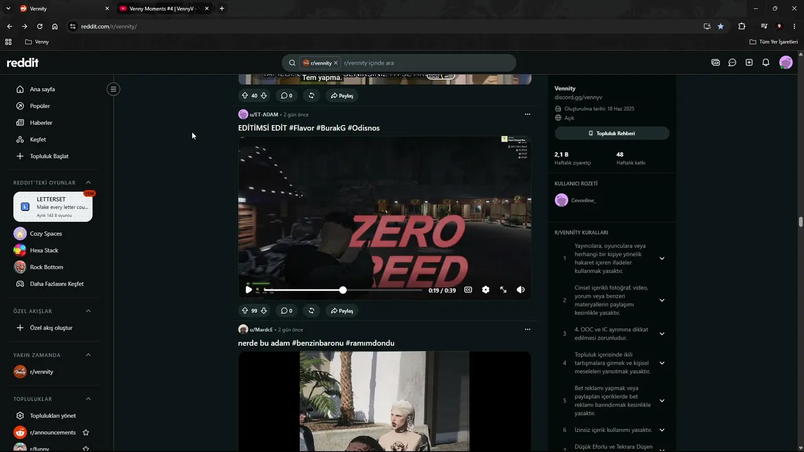Mute the video volume
This screenshot has width=804, height=452.
pyautogui.click(x=521, y=290)
